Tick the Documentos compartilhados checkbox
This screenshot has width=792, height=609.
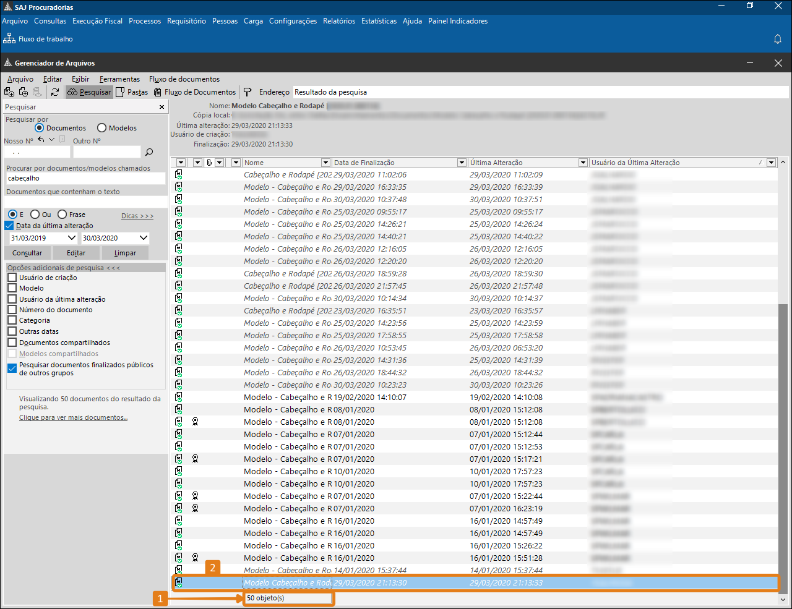point(12,343)
